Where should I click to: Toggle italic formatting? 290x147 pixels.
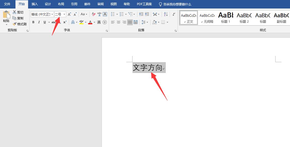click(39, 22)
